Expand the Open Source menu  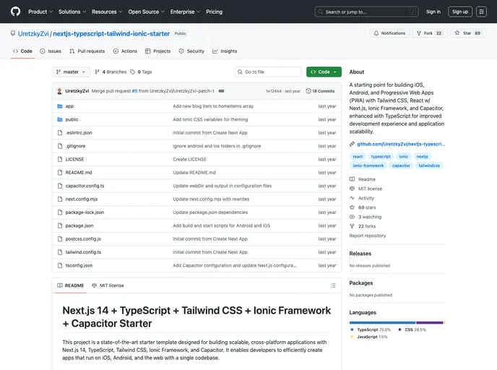(x=146, y=12)
